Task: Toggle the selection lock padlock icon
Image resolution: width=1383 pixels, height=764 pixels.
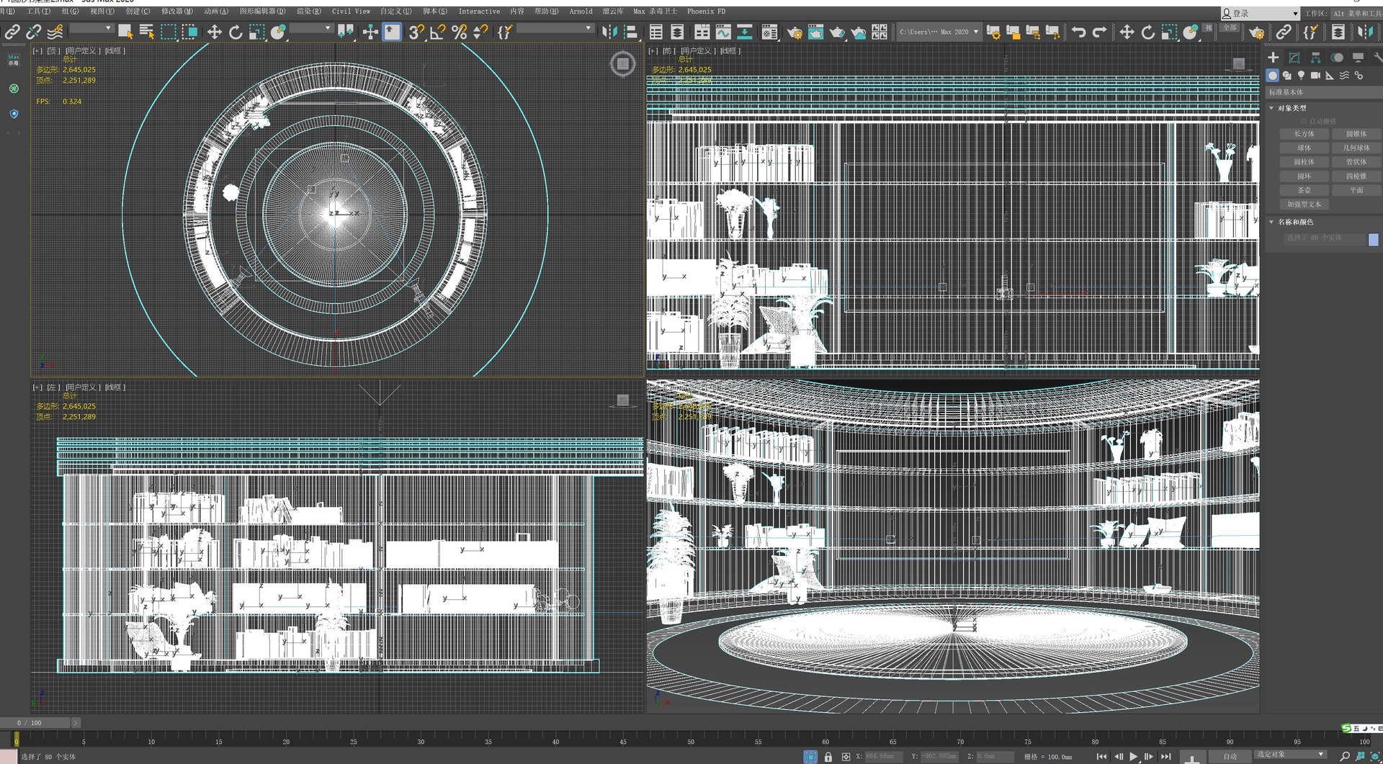Action: click(828, 757)
